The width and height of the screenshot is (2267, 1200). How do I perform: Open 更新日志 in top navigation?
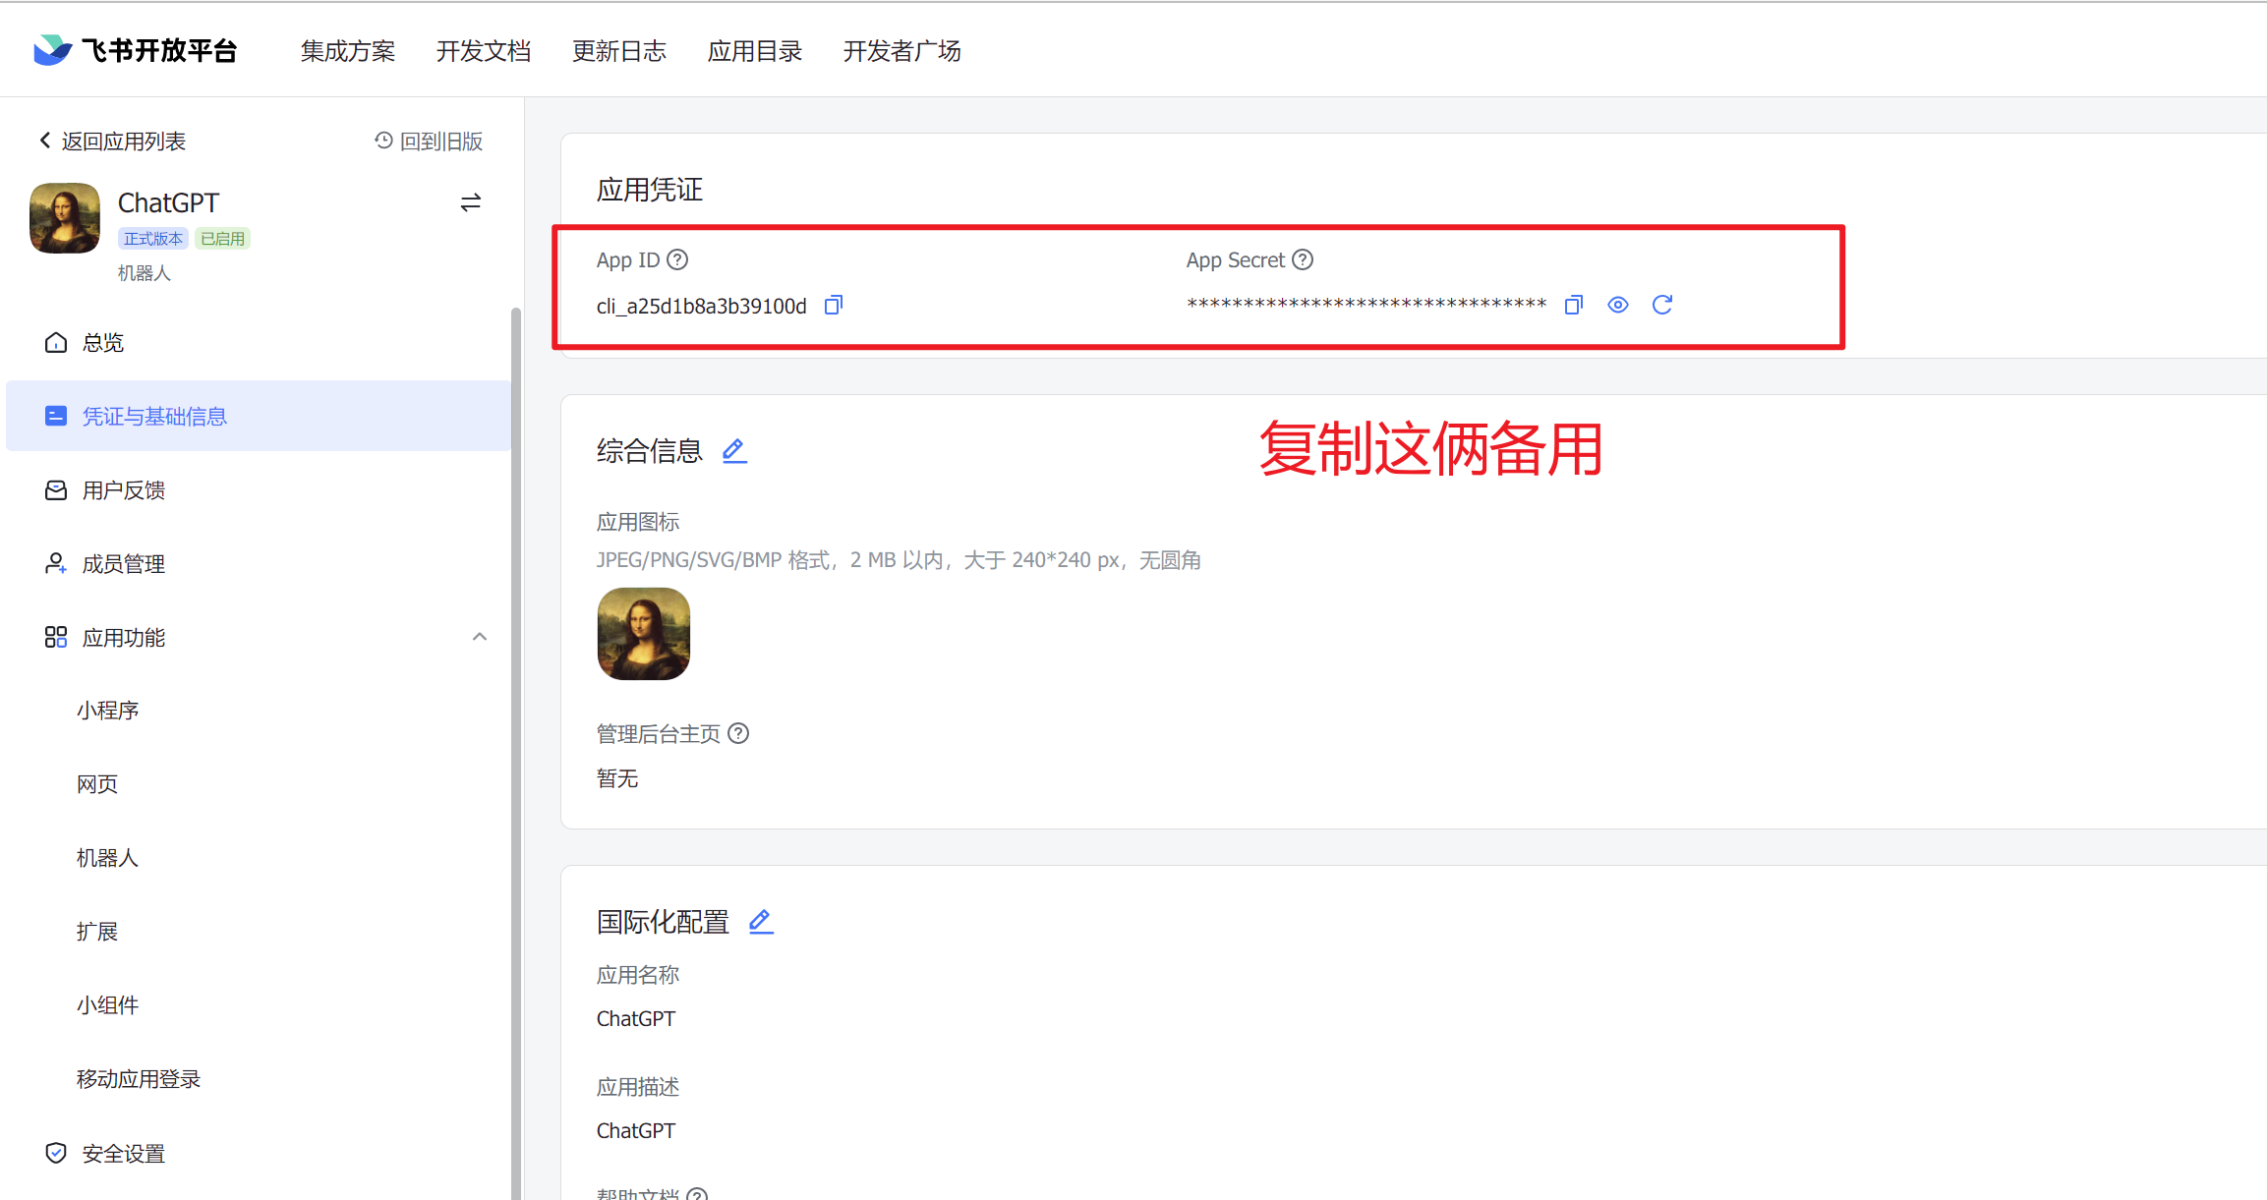tap(619, 51)
